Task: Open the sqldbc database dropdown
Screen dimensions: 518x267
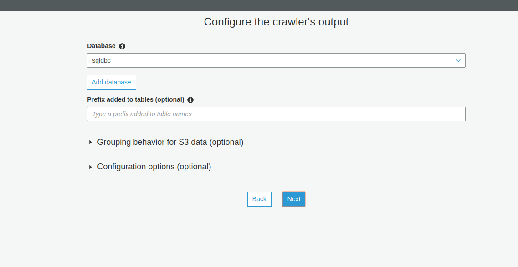Action: click(276, 60)
